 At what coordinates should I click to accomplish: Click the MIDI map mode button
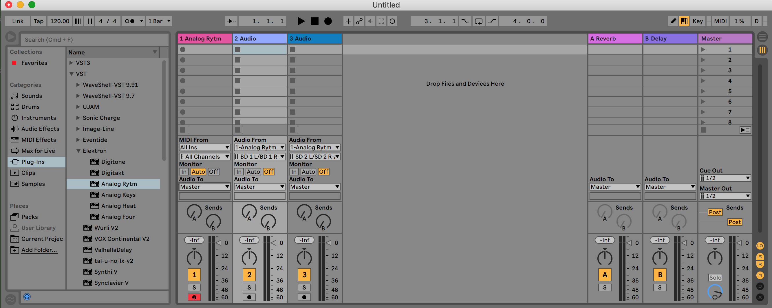(x=720, y=21)
